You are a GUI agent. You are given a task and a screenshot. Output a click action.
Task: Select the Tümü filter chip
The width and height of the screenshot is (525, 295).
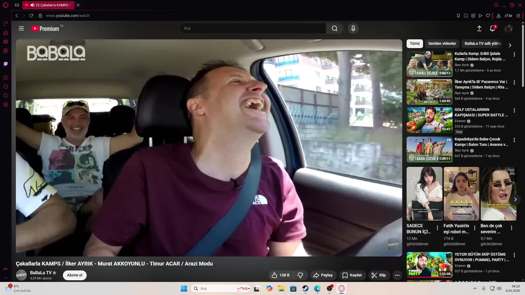tap(415, 43)
